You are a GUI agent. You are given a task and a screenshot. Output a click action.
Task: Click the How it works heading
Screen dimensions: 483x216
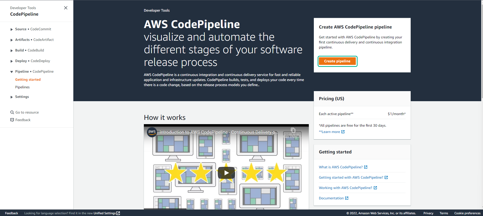[x=165, y=118]
